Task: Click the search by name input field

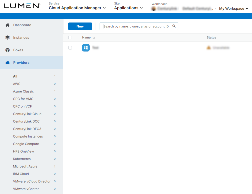Action: (x=139, y=26)
